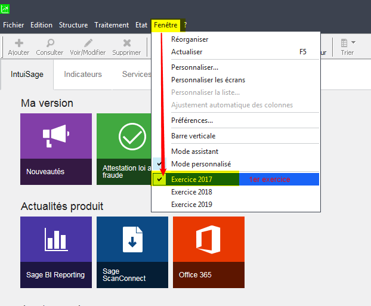Click Préférences... in Fenêtre menu
This screenshot has width=371, height=306.
pos(192,120)
